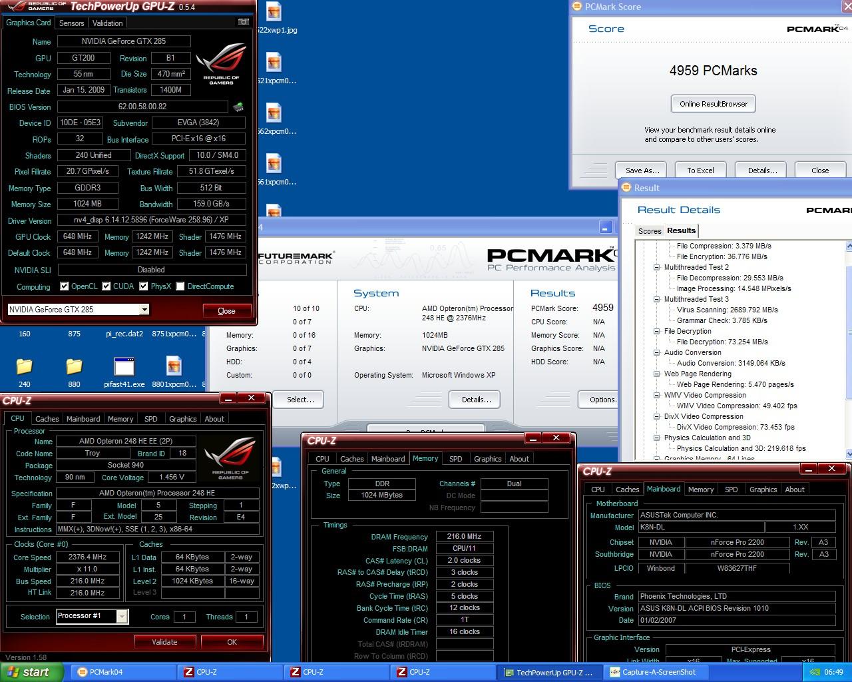Collapse the File Decryption tree node

click(x=657, y=331)
